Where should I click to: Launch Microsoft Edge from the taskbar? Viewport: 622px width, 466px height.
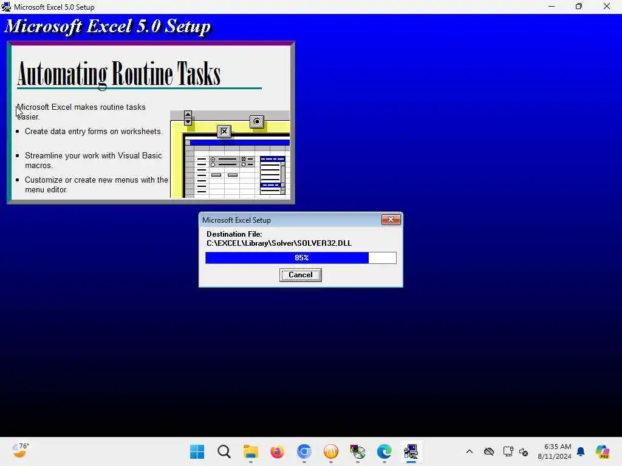(x=384, y=451)
